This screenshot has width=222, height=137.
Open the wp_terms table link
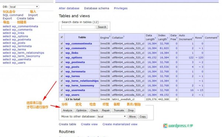click(x=72, y=76)
